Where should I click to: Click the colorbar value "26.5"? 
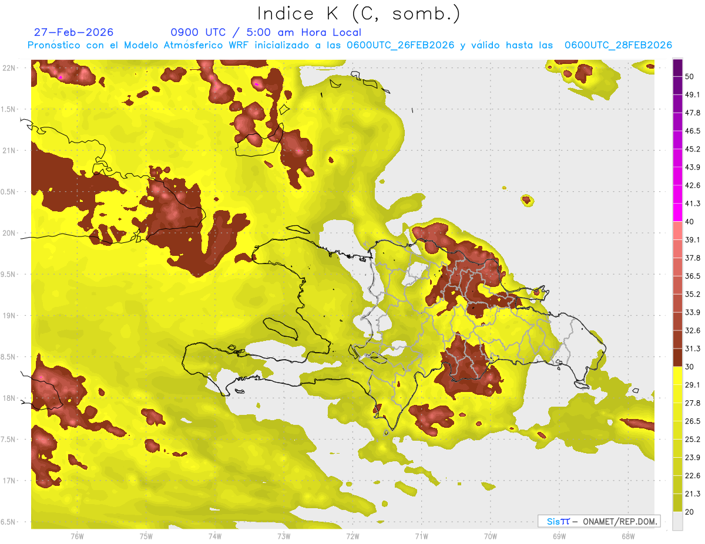[693, 421]
